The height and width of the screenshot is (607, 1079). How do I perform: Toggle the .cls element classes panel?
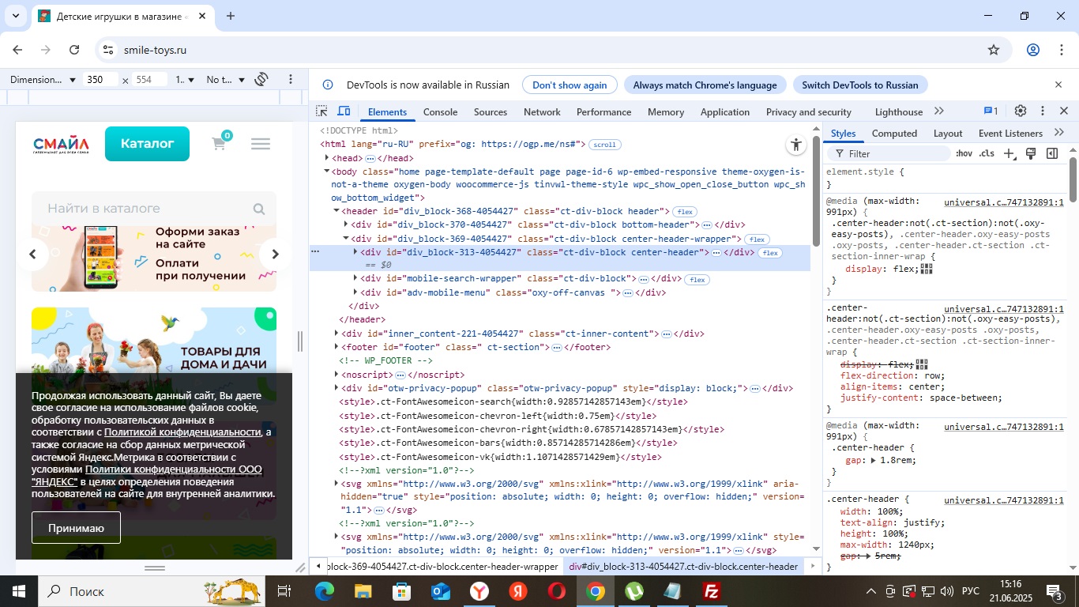click(x=987, y=153)
